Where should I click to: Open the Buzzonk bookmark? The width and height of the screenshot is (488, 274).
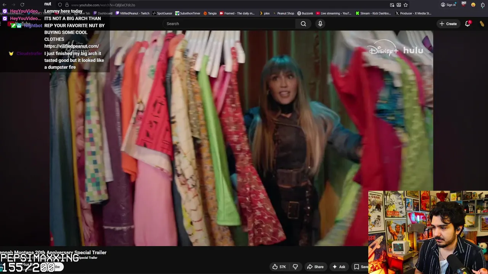click(x=305, y=13)
